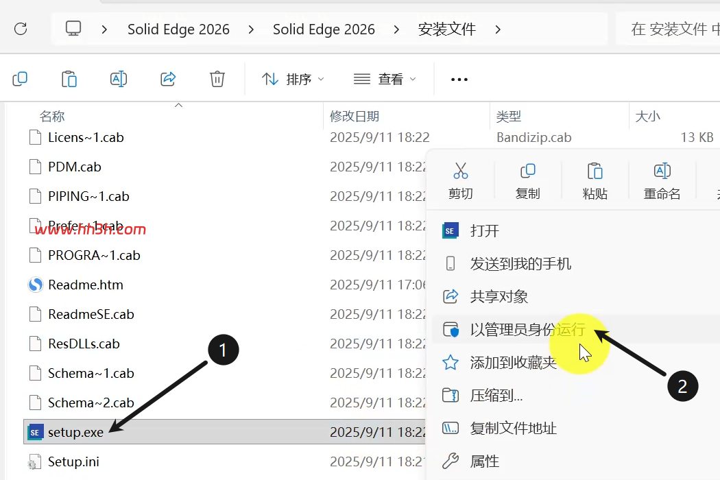Viewport: 720px width, 480px height.
Task: Click the Share icon in toolbar
Action: 168,79
